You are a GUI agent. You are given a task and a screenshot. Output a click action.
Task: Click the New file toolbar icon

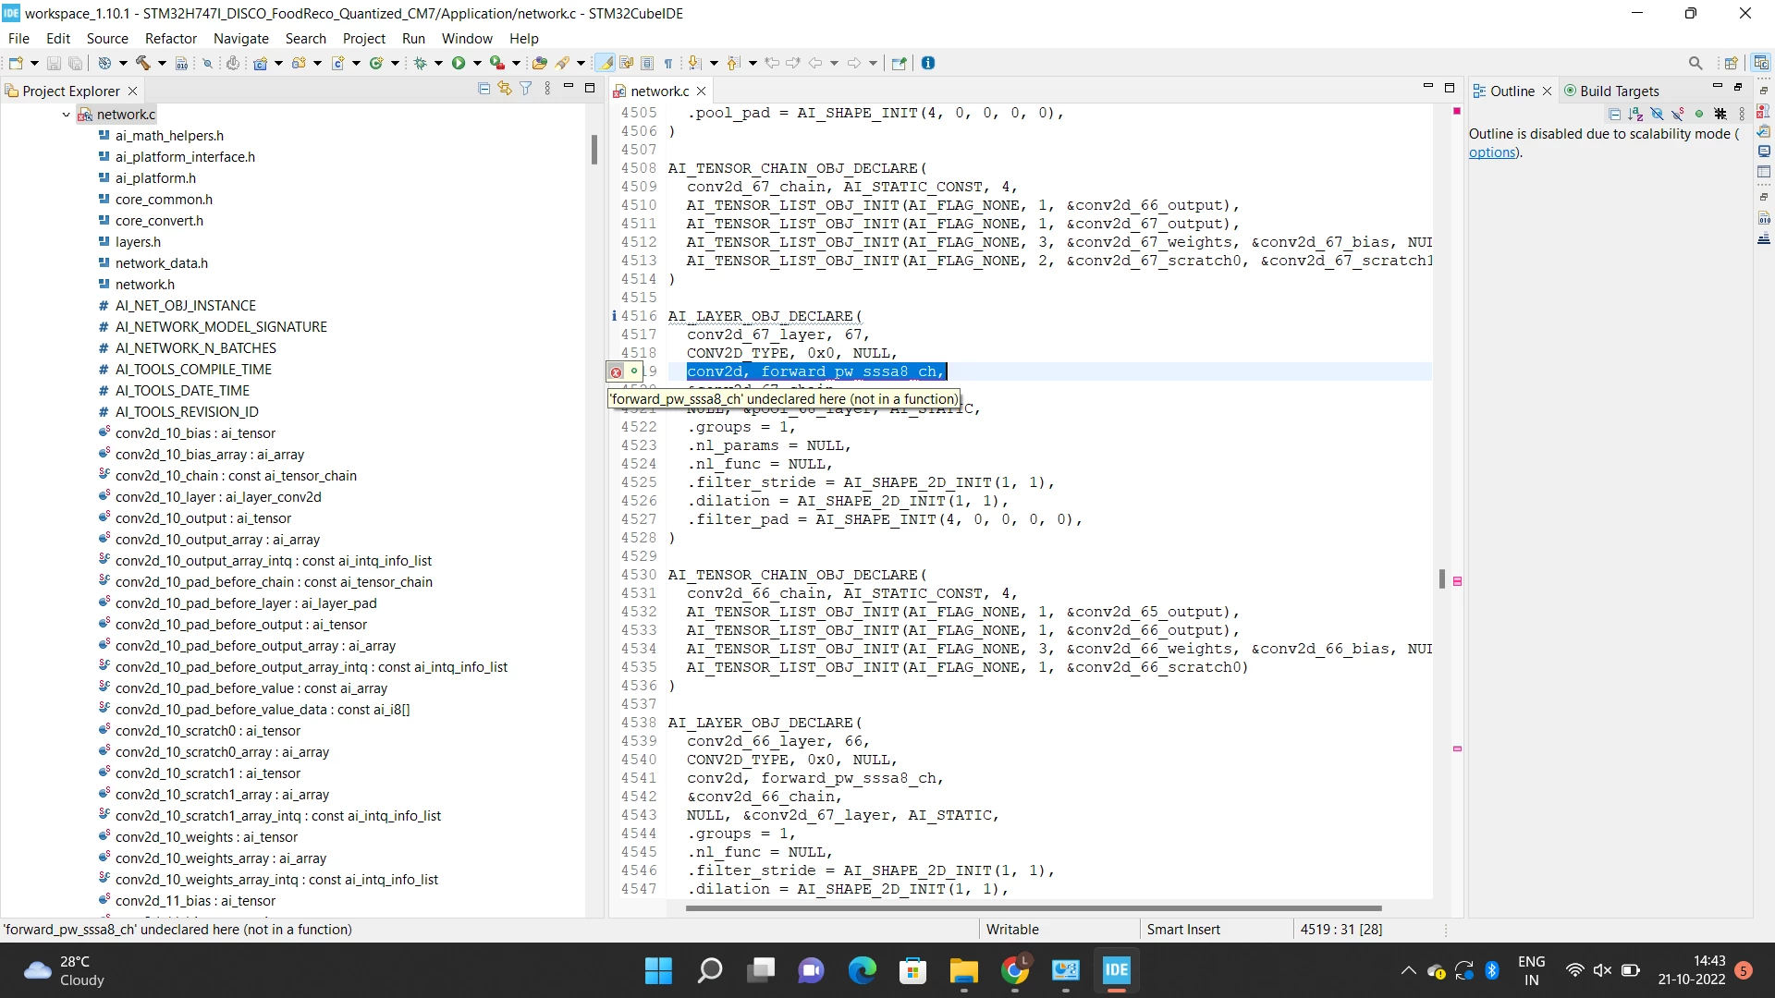coord(16,63)
